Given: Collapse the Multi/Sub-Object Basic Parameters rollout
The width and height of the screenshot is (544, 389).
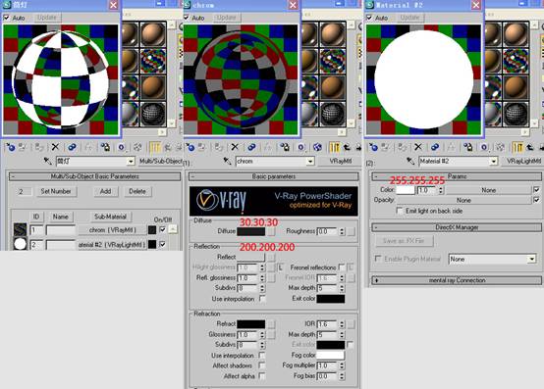Looking at the screenshot, I should 94,176.
